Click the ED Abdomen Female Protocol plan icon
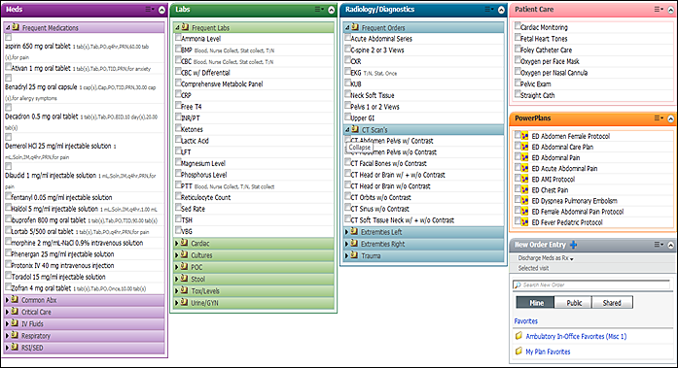The height and width of the screenshot is (368, 678). pyautogui.click(x=524, y=136)
